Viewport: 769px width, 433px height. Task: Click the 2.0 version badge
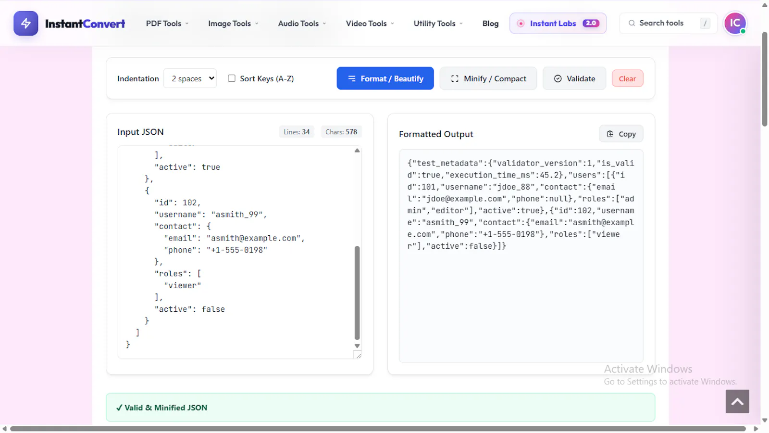click(x=591, y=23)
